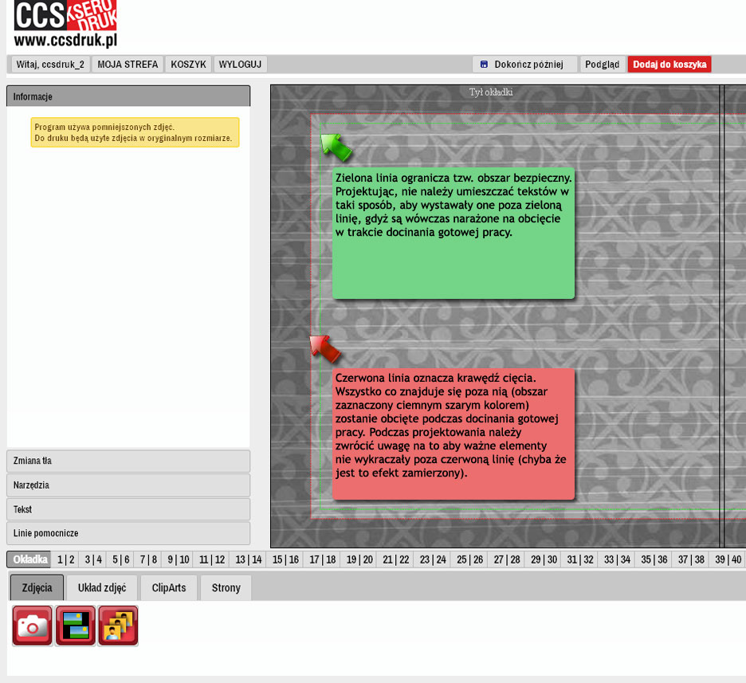Image resolution: width=746 pixels, height=683 pixels.
Task: Click the red camera photo icon
Action: 33,626
